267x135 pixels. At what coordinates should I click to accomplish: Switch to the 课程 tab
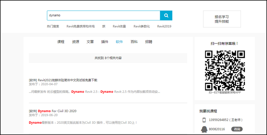pos(61,42)
